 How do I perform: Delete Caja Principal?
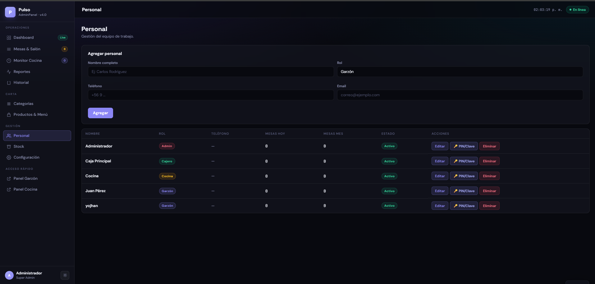point(489,161)
